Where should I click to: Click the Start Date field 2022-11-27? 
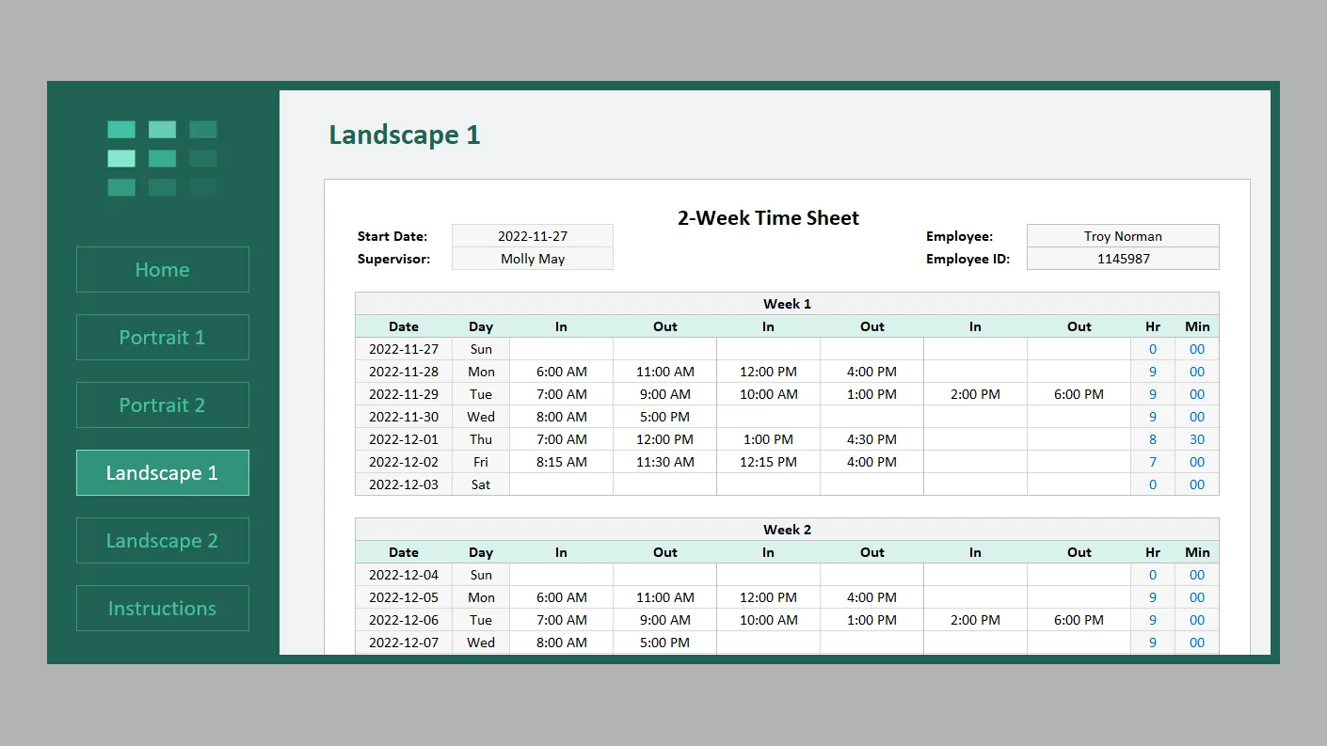tap(533, 236)
